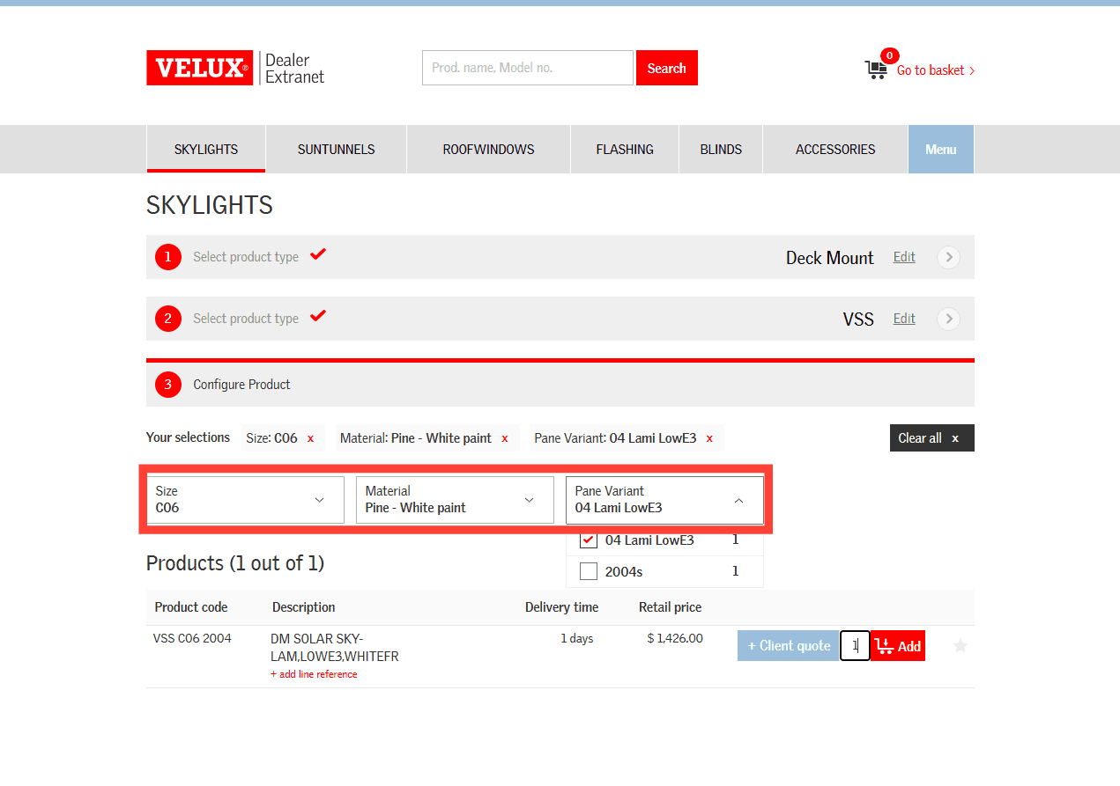Viewport: 1120px width, 786px height.
Task: Edit the VSS product type
Action: [x=904, y=319]
